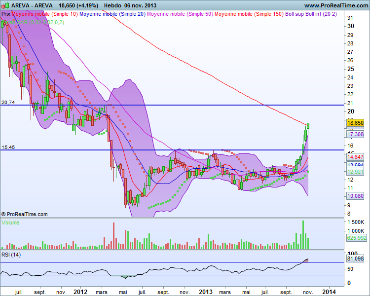
Task: Open the www.ProRealTime.com link
Action: pyautogui.click(x=336, y=5)
